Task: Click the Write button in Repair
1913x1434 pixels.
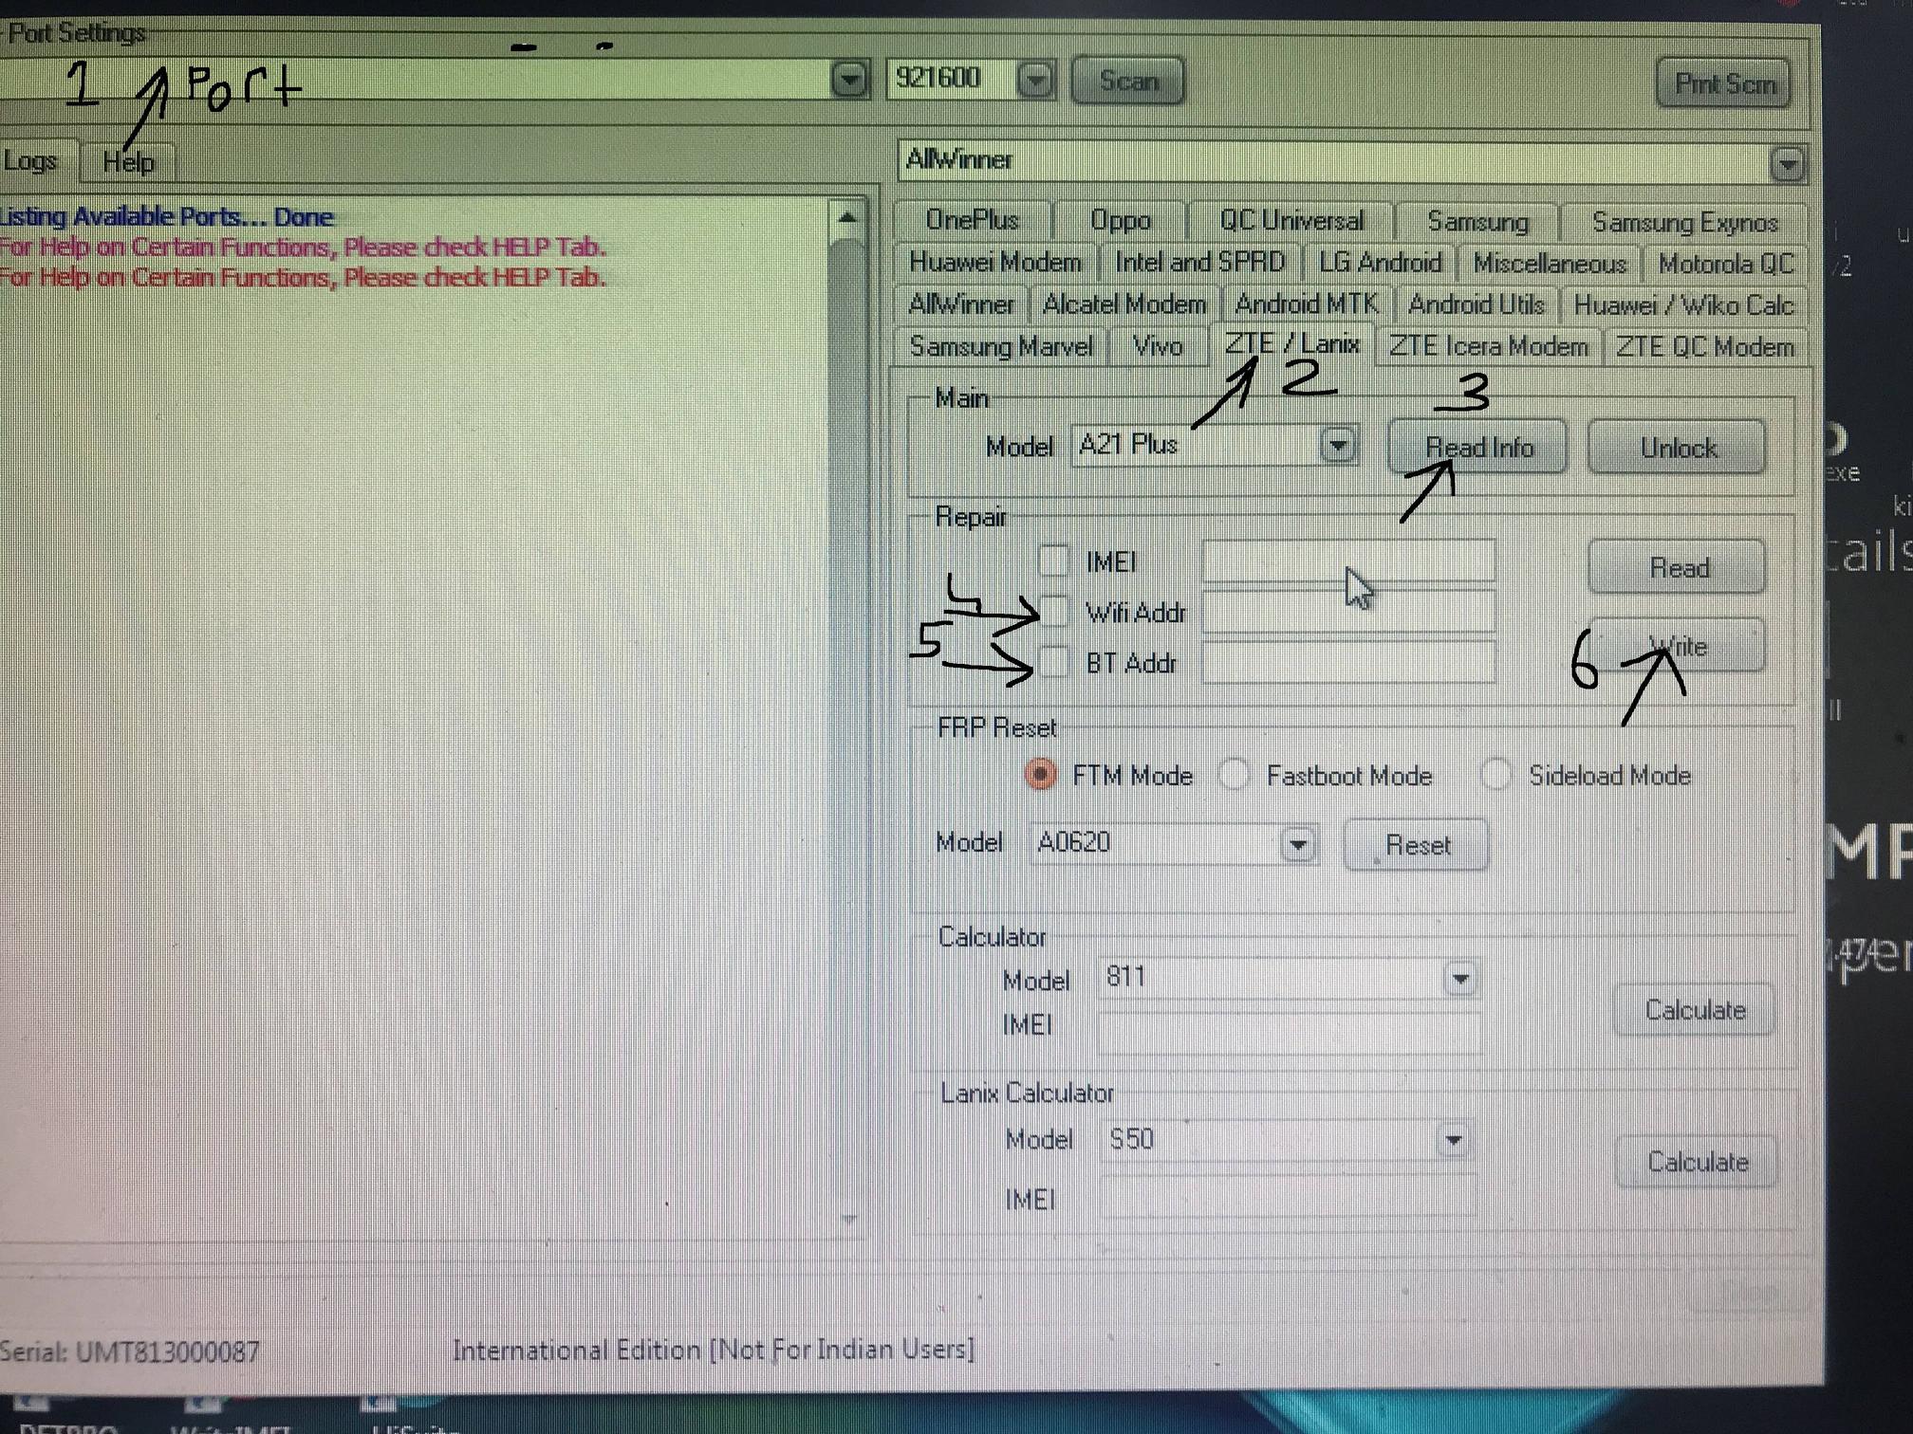Action: click(x=1678, y=647)
